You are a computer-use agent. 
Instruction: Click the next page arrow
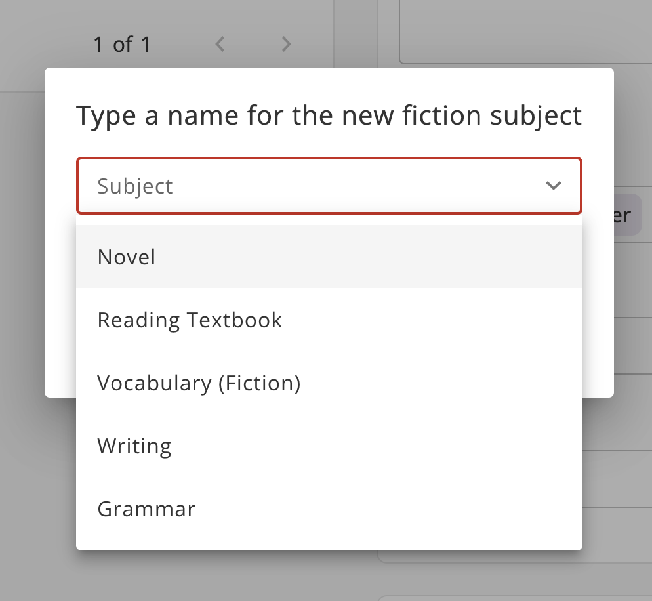[x=286, y=45]
